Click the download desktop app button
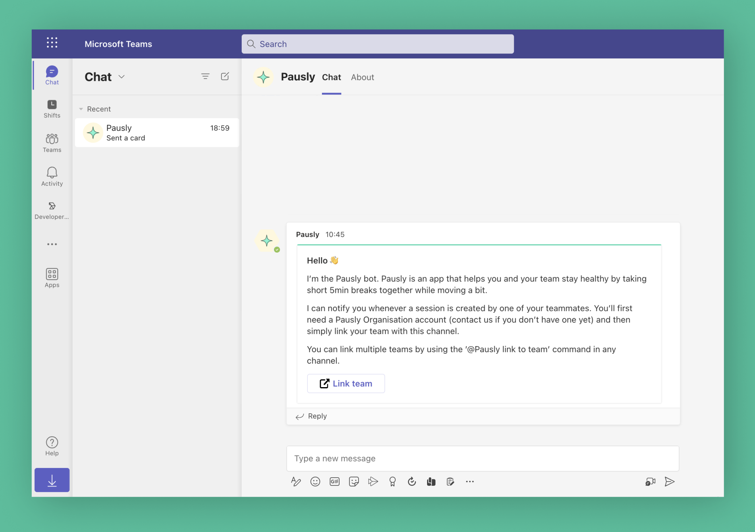Image resolution: width=755 pixels, height=532 pixels. pos(52,480)
